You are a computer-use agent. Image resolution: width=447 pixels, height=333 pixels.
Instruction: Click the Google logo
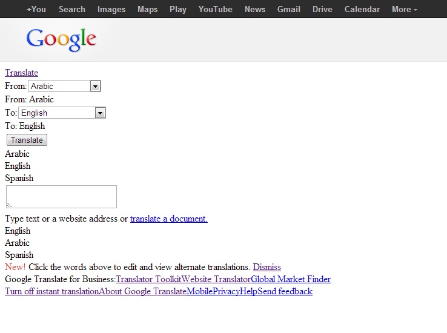[61, 39]
